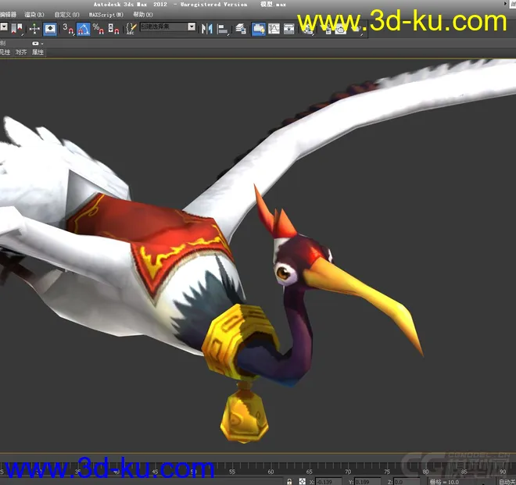
Task: Open Render Setup icon
Action: click(x=328, y=30)
